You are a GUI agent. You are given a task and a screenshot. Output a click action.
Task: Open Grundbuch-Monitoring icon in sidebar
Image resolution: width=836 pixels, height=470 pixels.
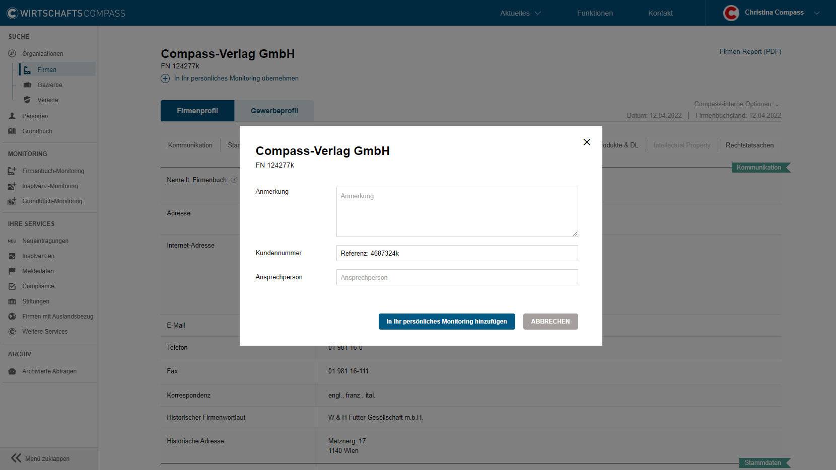[12, 201]
